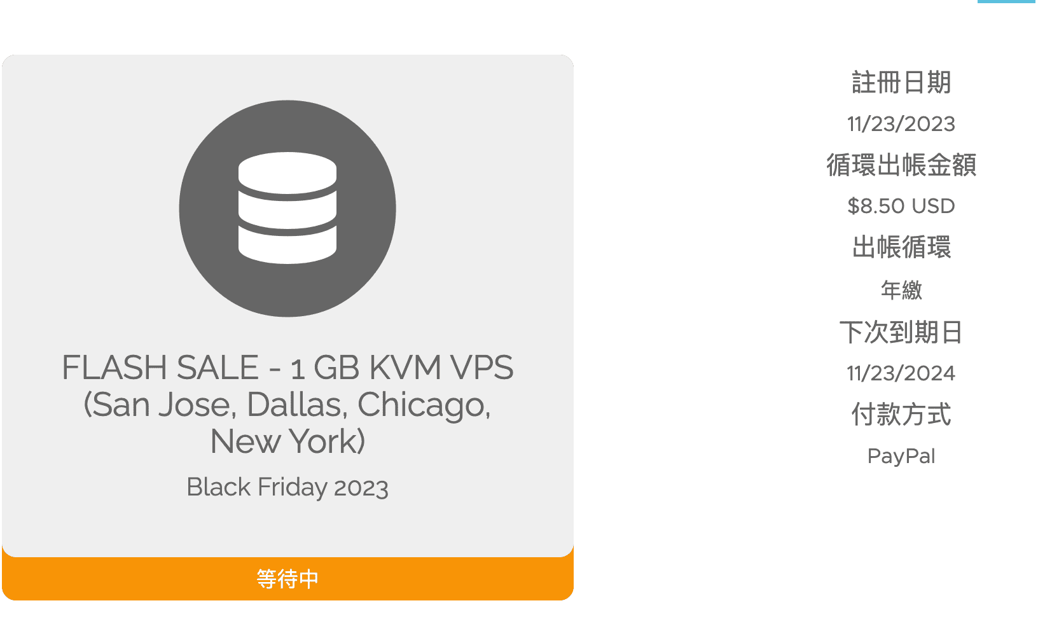1038x617 pixels.
Task: Select the PayPal payment method text
Action: tap(901, 456)
